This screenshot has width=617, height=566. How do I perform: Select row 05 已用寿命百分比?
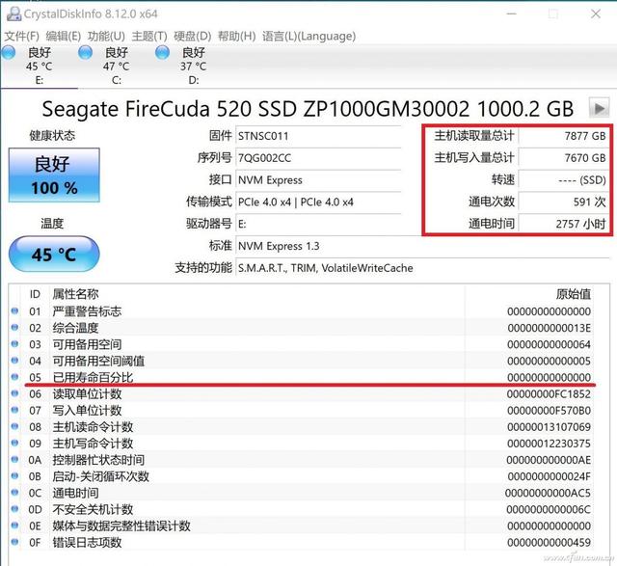(x=302, y=377)
